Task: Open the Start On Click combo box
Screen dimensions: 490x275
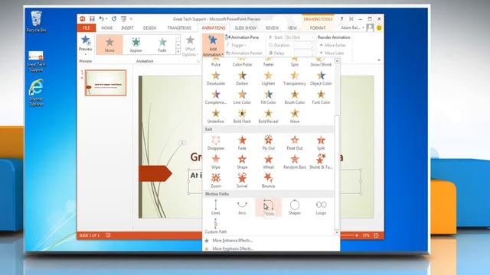Action: (x=299, y=37)
